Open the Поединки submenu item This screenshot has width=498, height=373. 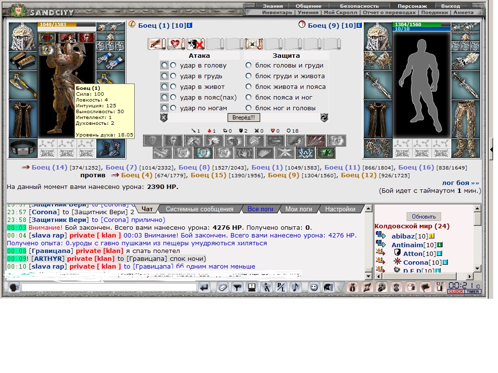click(x=434, y=12)
